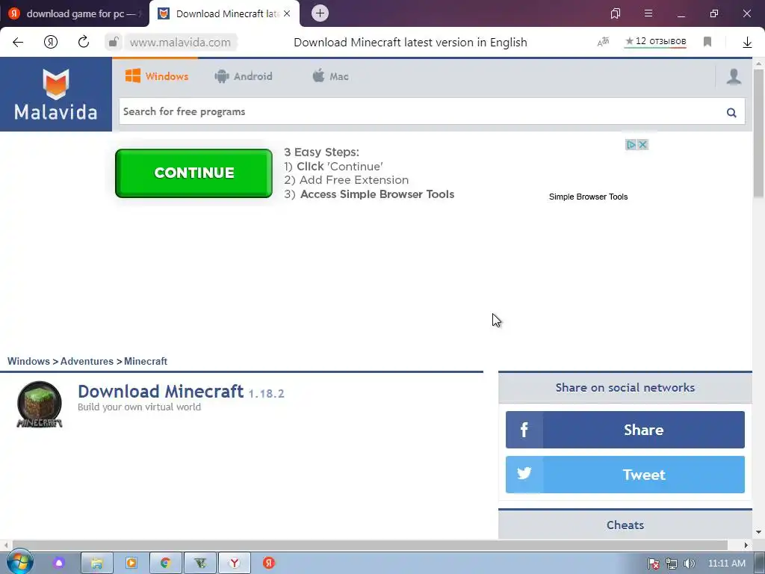This screenshot has width=765, height=574.
Task: Open the Yandex Browser Y taskbar icon
Action: tap(234, 564)
